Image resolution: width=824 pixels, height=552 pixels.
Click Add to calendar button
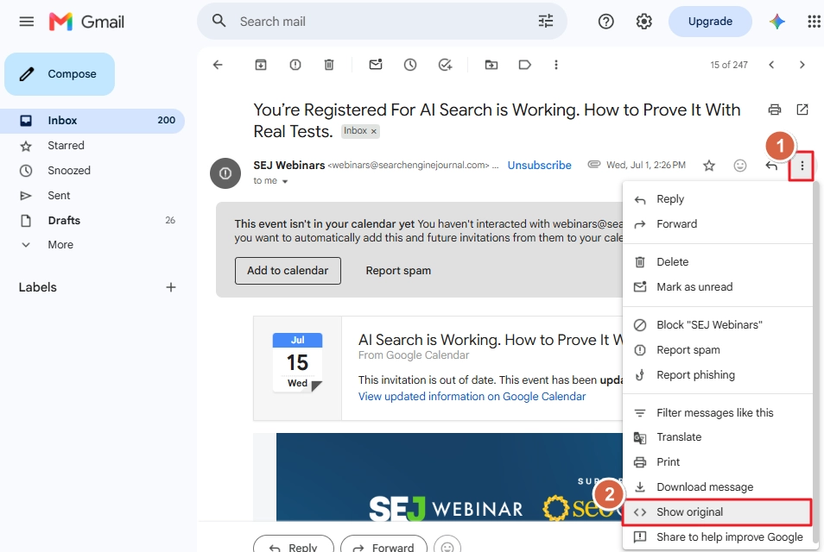click(x=288, y=271)
